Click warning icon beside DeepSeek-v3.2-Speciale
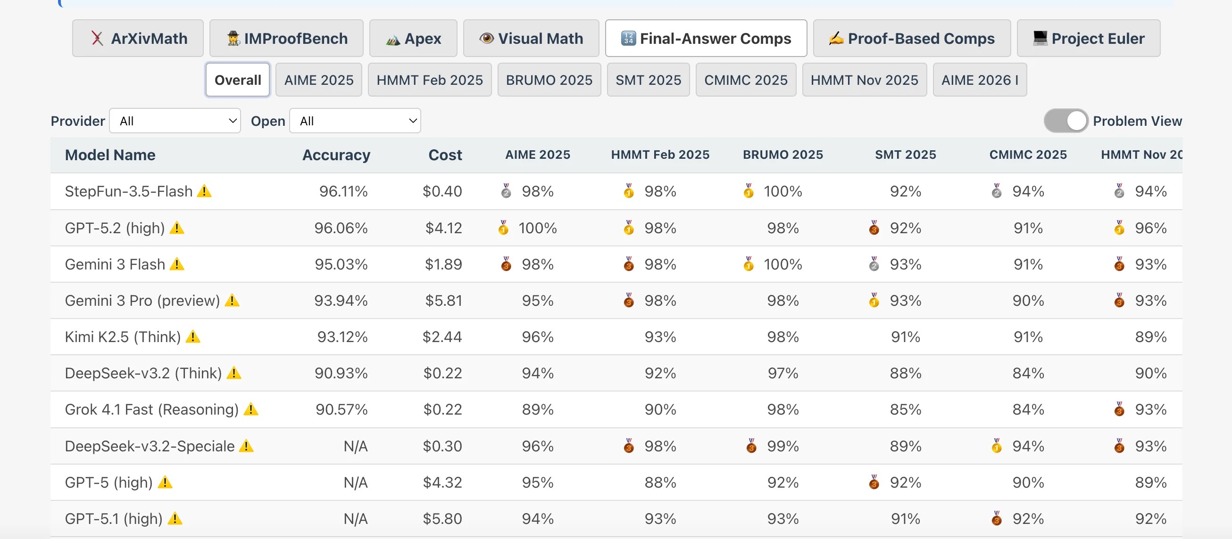The height and width of the screenshot is (539, 1232). pos(246,446)
